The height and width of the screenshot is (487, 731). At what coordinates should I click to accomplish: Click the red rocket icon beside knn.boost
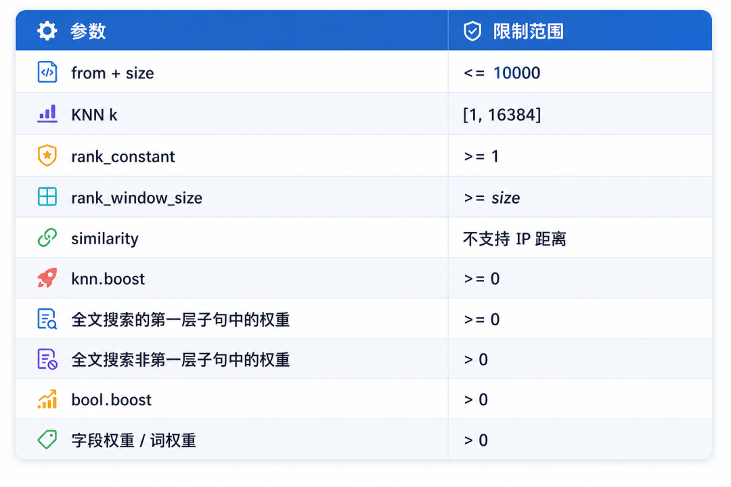pyautogui.click(x=47, y=278)
